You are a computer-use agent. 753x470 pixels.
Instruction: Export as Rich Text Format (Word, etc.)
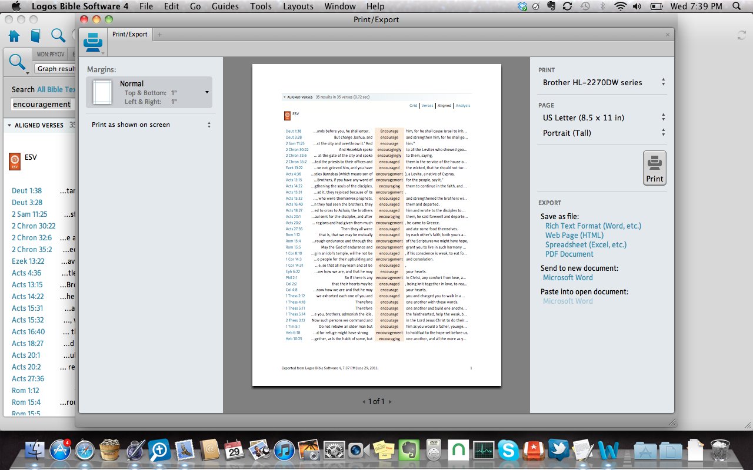tap(593, 226)
